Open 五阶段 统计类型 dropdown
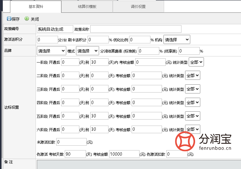Screen dimensions: 241x169 pyautogui.click(x=193, y=116)
